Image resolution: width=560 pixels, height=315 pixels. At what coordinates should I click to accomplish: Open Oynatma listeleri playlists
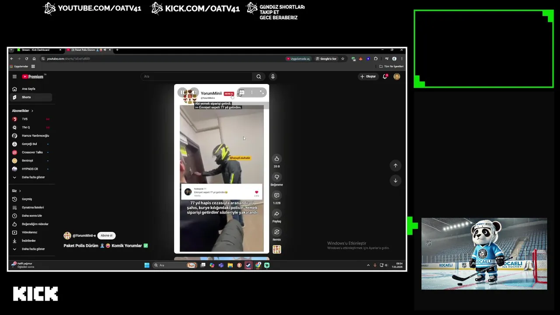[31, 207]
